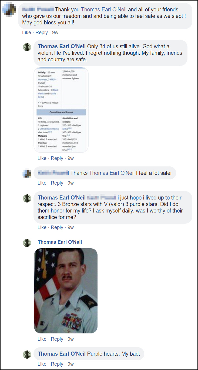Screen dimensions: 198x370
Task: Reply under the soldier portrait photo
Action: 57,339
